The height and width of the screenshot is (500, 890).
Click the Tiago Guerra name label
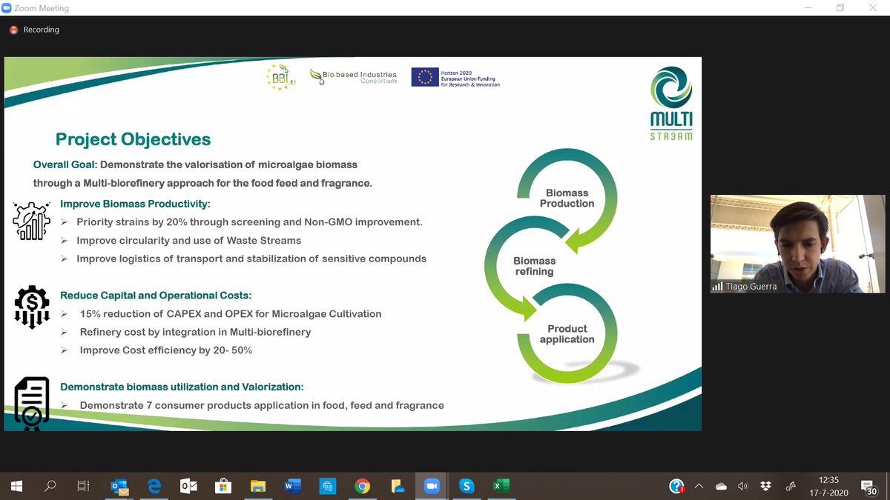[x=751, y=287]
